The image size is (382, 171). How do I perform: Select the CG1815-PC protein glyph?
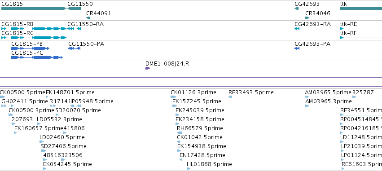(x=37, y=57)
